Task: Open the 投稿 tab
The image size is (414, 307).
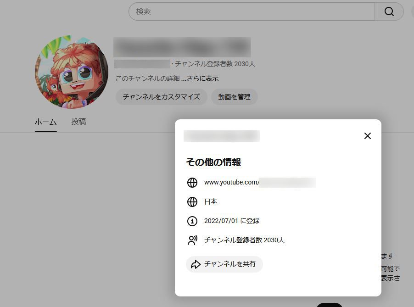Action: click(x=78, y=122)
